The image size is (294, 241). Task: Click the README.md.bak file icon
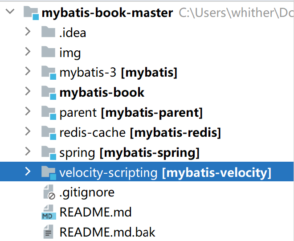point(48,232)
